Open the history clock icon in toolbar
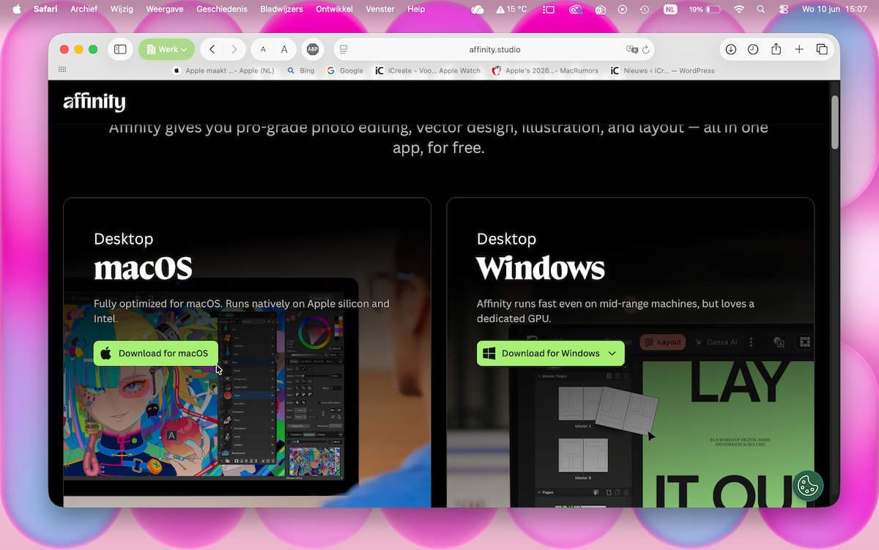Viewport: 879px width, 550px height. pyautogui.click(x=753, y=49)
